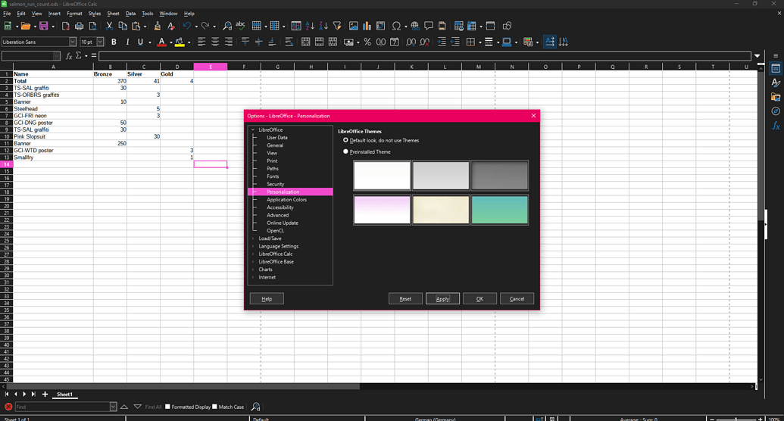Click the formula input line field
The height and width of the screenshot is (421, 784).
425,56
